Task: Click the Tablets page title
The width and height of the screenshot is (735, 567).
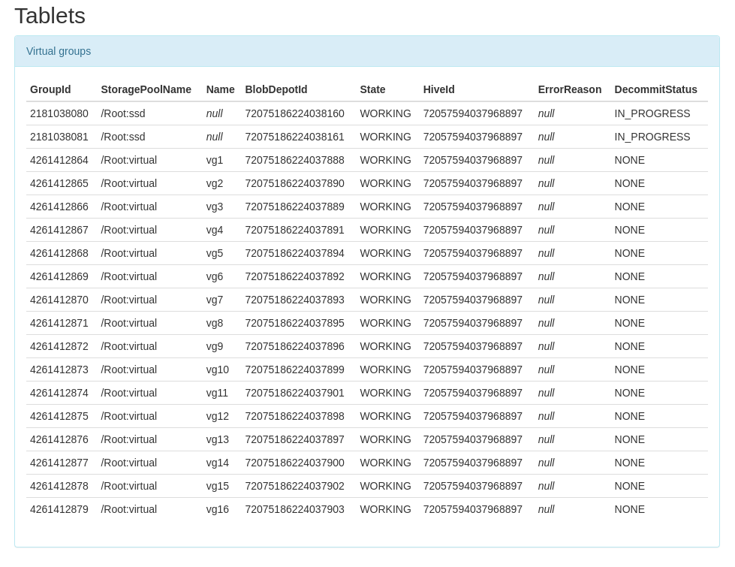Action: [x=50, y=16]
